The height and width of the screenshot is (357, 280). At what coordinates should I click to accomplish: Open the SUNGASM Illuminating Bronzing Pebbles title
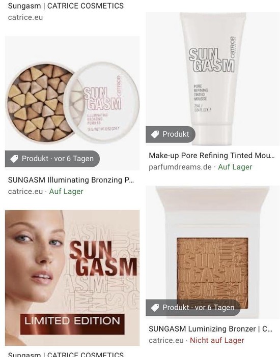[71, 180]
